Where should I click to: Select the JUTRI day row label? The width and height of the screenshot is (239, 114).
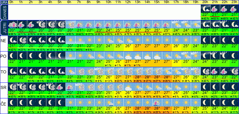coord(4,28)
